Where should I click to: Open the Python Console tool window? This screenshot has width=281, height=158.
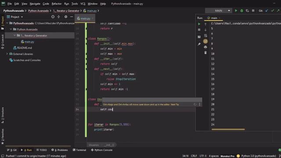(101, 150)
